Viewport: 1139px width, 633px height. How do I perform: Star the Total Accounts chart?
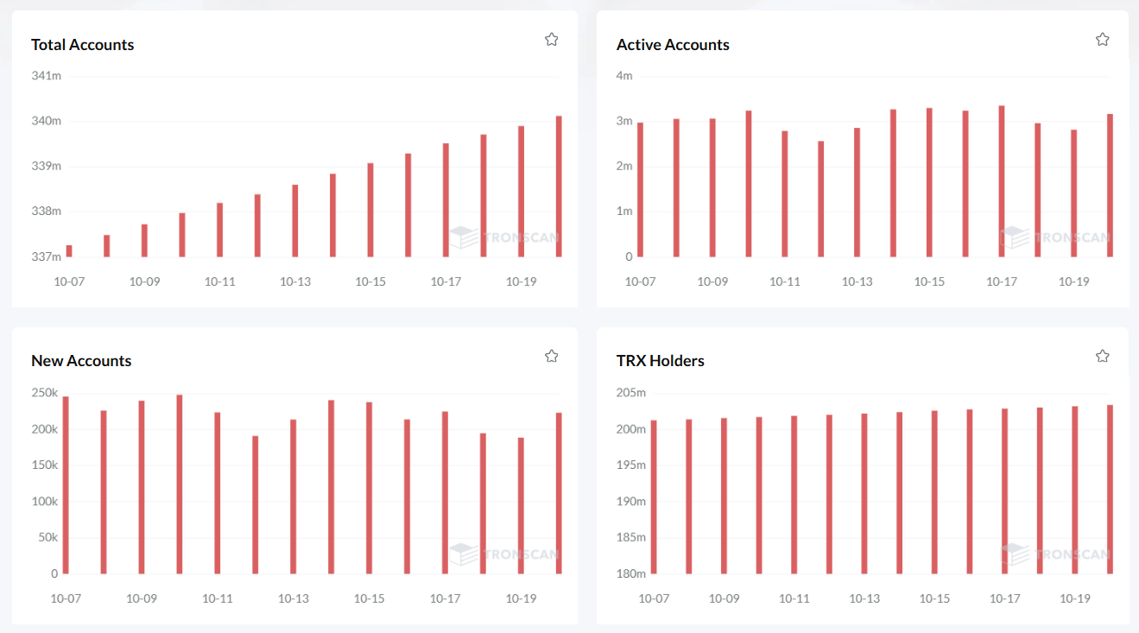click(551, 39)
